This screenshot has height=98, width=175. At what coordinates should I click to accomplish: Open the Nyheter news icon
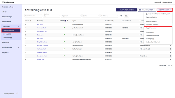click(x=160, y=2)
